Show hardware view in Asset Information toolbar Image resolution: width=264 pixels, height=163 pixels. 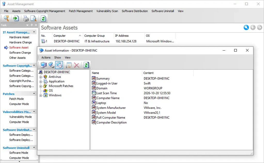[44, 65]
